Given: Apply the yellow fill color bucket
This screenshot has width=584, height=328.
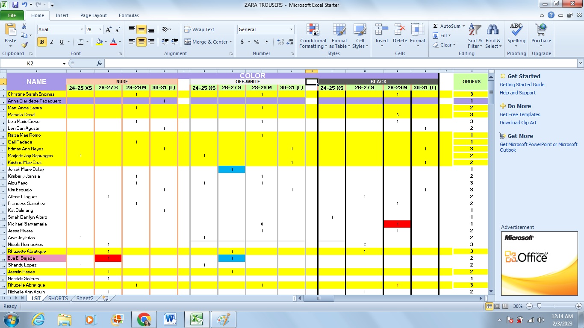Looking at the screenshot, I should (99, 42).
